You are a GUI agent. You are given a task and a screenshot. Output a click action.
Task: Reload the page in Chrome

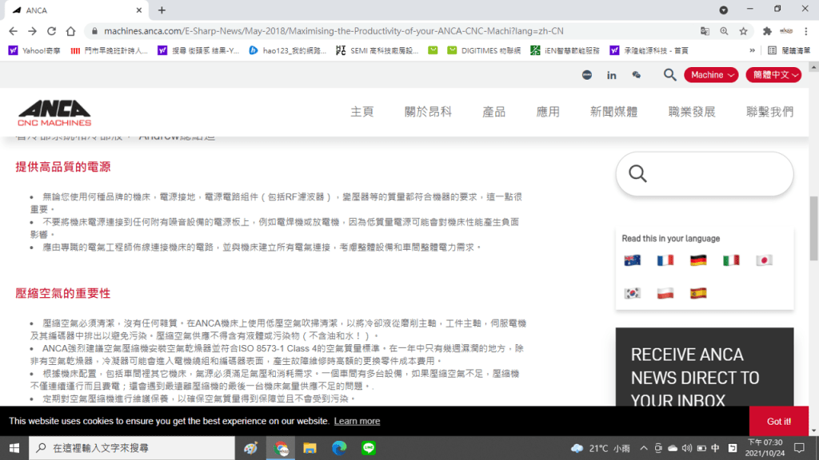(51, 31)
